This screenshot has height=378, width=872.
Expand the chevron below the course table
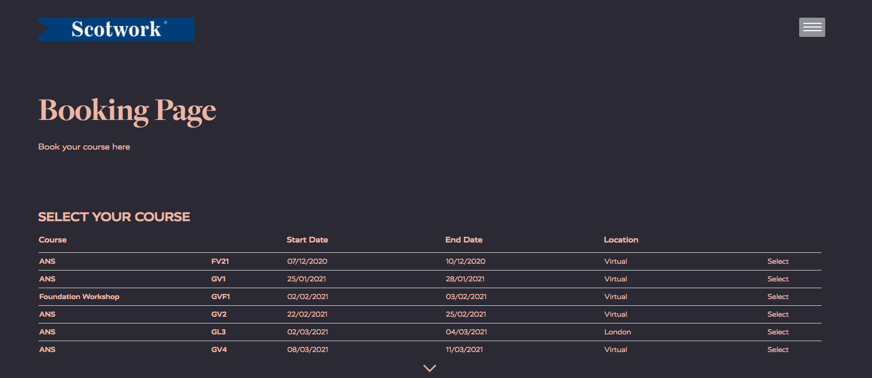430,368
